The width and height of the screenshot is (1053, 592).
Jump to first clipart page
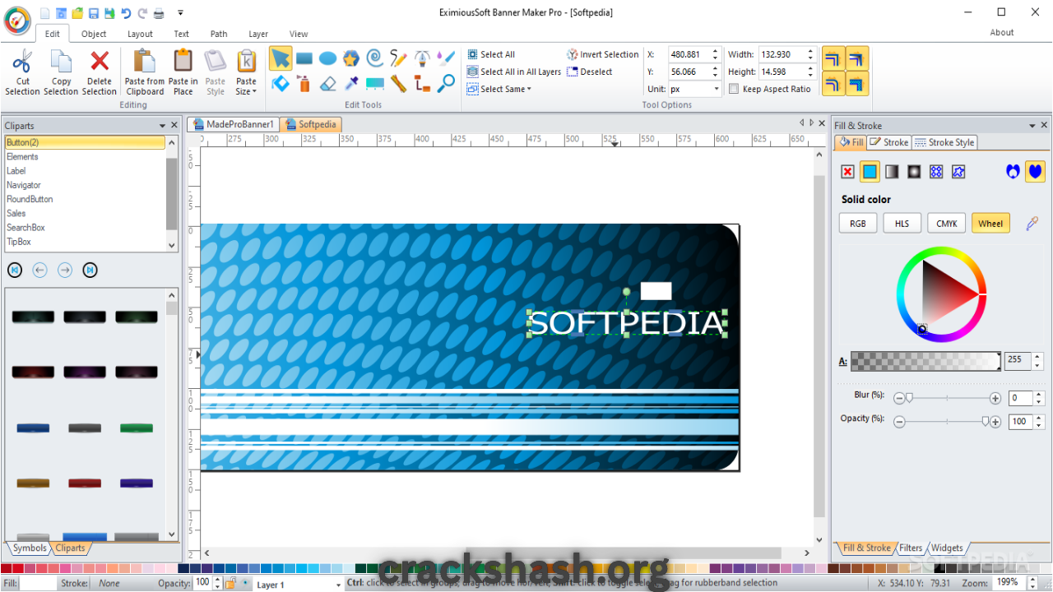[x=15, y=270]
